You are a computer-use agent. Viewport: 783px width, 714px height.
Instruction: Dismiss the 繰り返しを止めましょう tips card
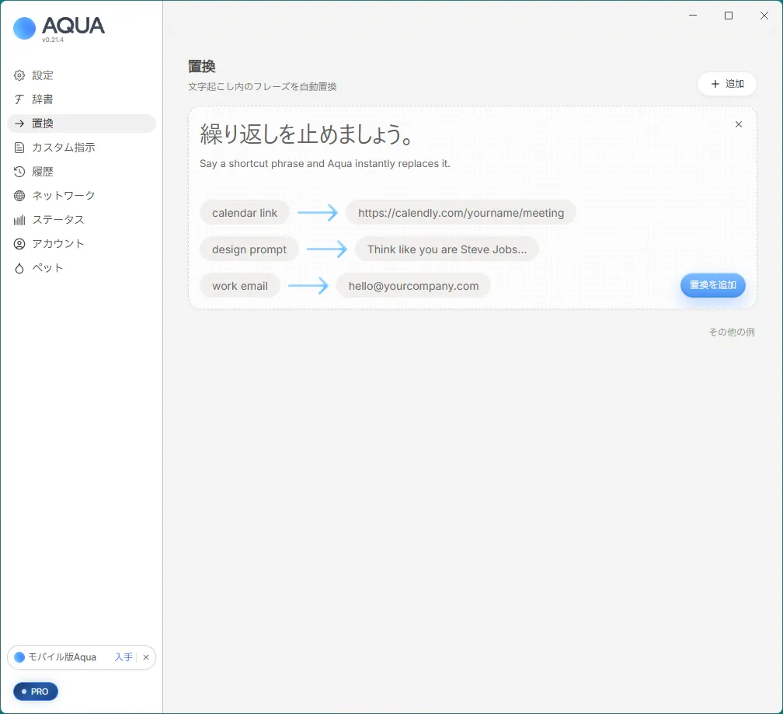739,124
